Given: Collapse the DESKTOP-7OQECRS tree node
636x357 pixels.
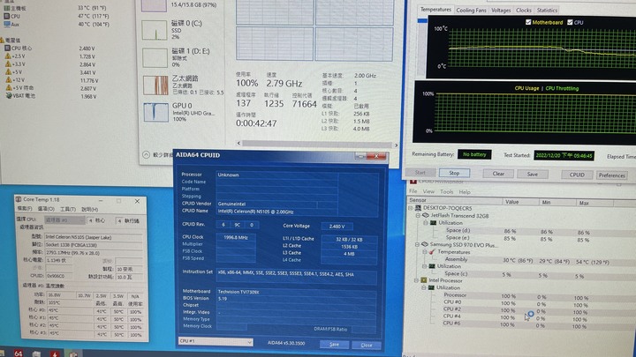Looking at the screenshot, I should coord(411,208).
